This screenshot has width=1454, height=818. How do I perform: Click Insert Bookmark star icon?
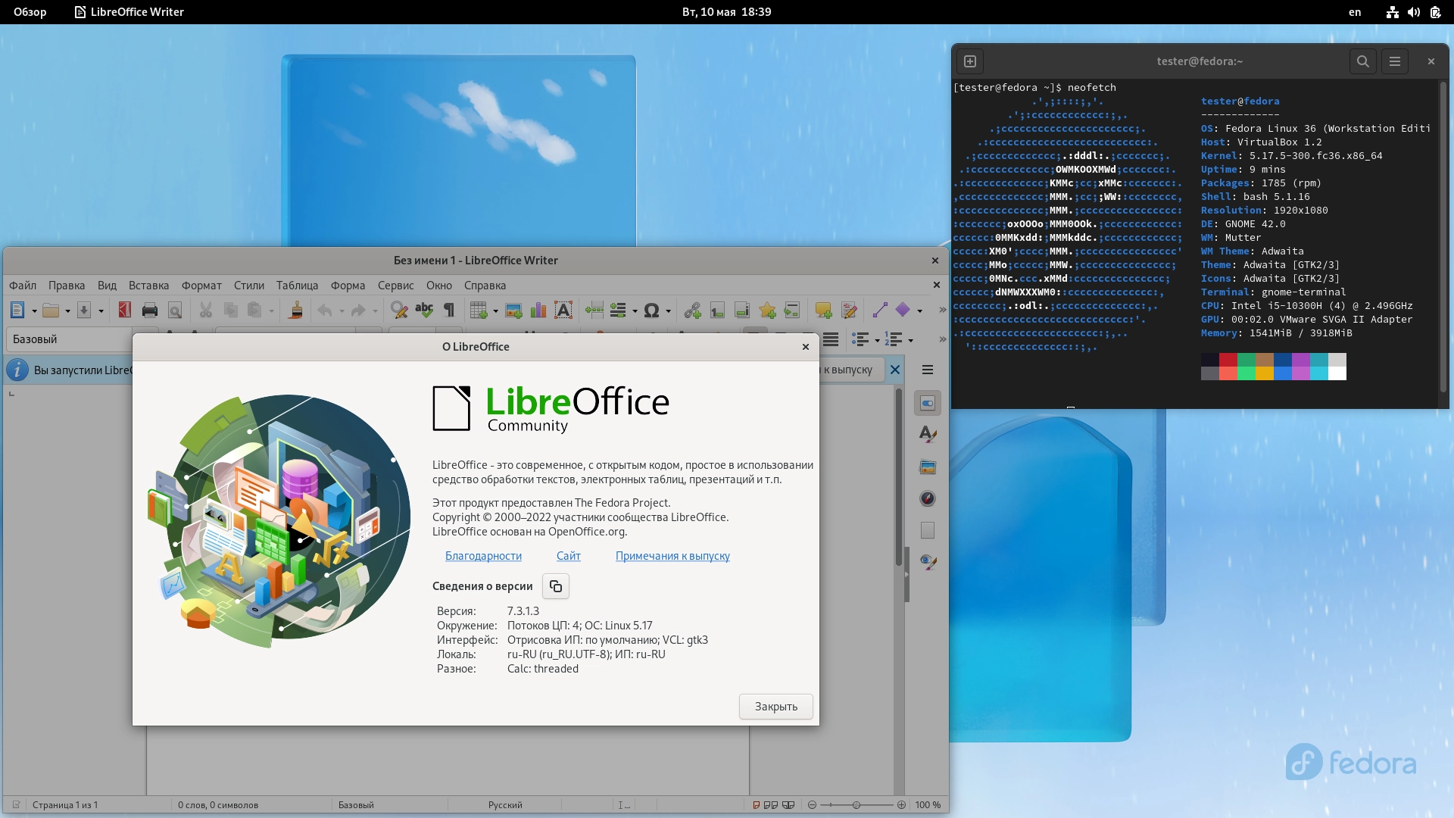click(x=767, y=311)
